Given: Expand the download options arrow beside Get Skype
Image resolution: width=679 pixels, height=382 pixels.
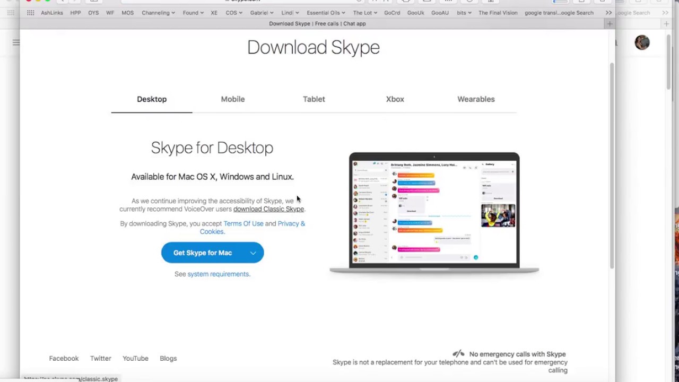Looking at the screenshot, I should (x=253, y=253).
